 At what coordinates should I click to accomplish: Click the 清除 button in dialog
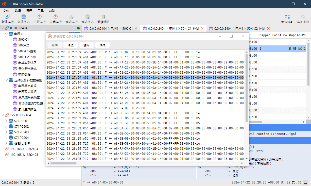click(x=87, y=45)
